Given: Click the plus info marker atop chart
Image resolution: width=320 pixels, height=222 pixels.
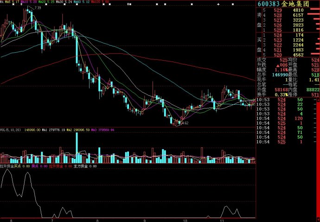Looking at the screenshot, I should point(218,4).
